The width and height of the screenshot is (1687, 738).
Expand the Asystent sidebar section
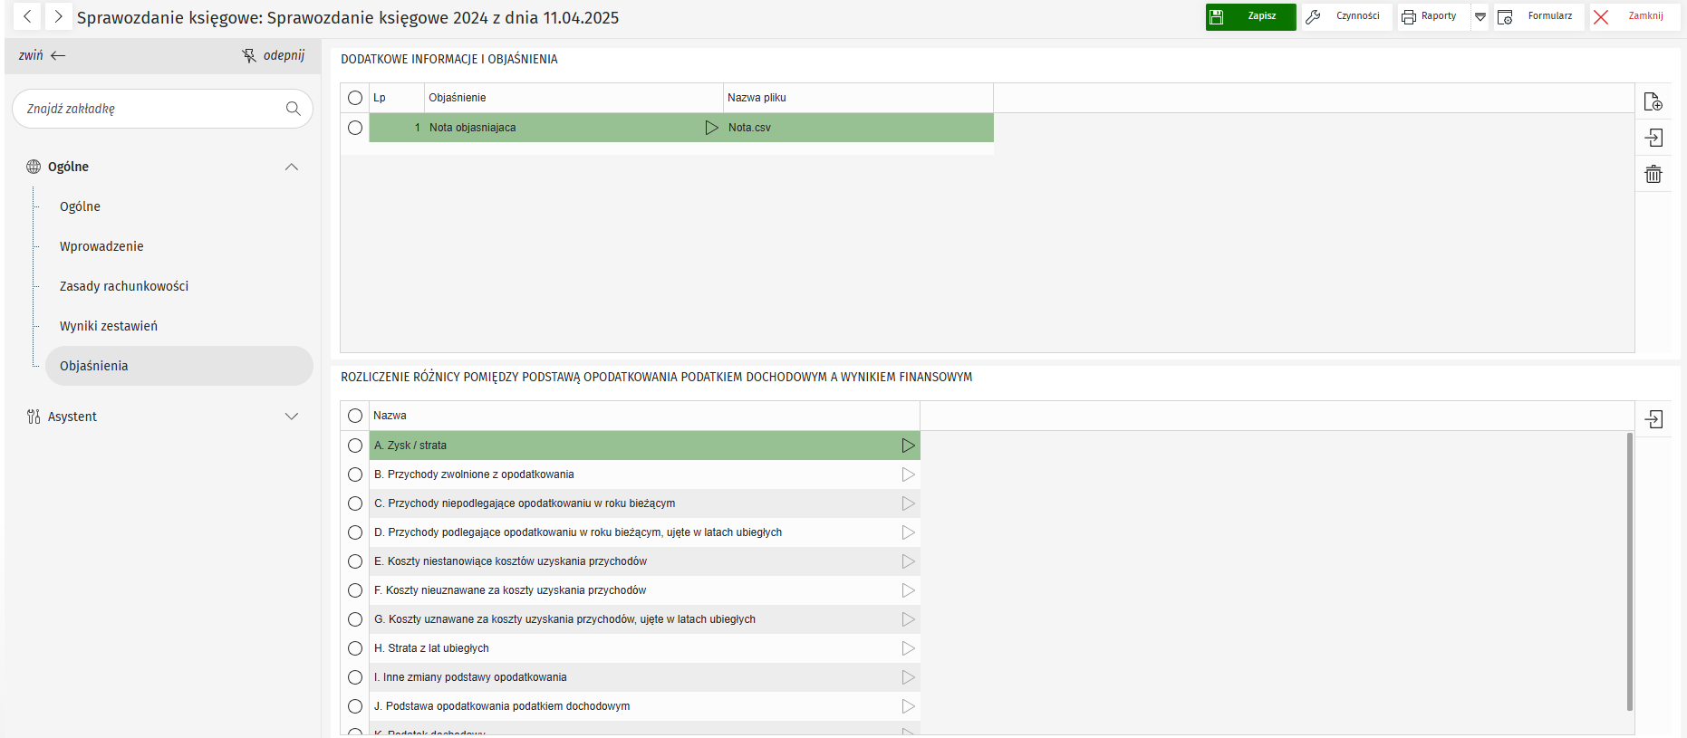291,417
